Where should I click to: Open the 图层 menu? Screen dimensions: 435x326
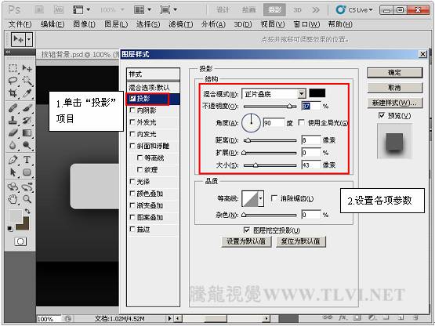pyautogui.click(x=116, y=24)
